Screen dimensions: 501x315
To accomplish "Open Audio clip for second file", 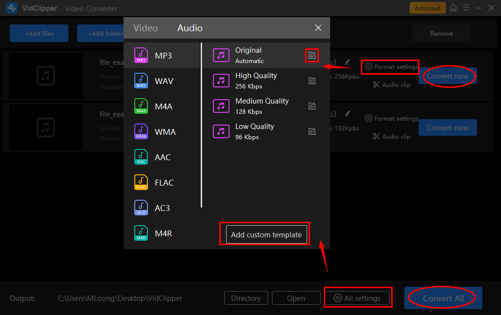I will (x=391, y=137).
